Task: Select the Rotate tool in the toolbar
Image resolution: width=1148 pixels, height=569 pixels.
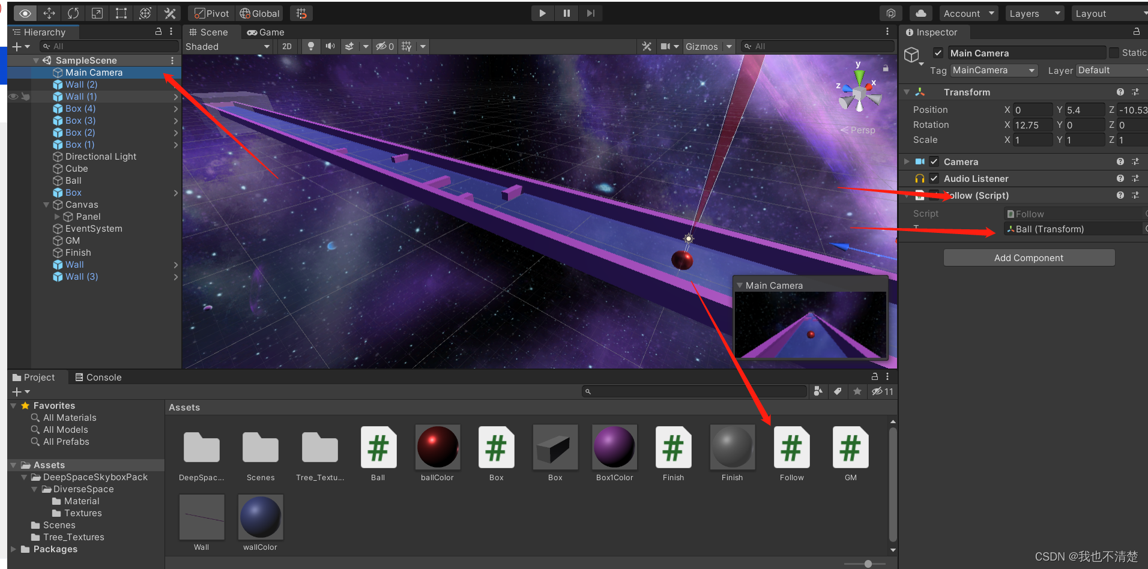Action: [x=73, y=13]
